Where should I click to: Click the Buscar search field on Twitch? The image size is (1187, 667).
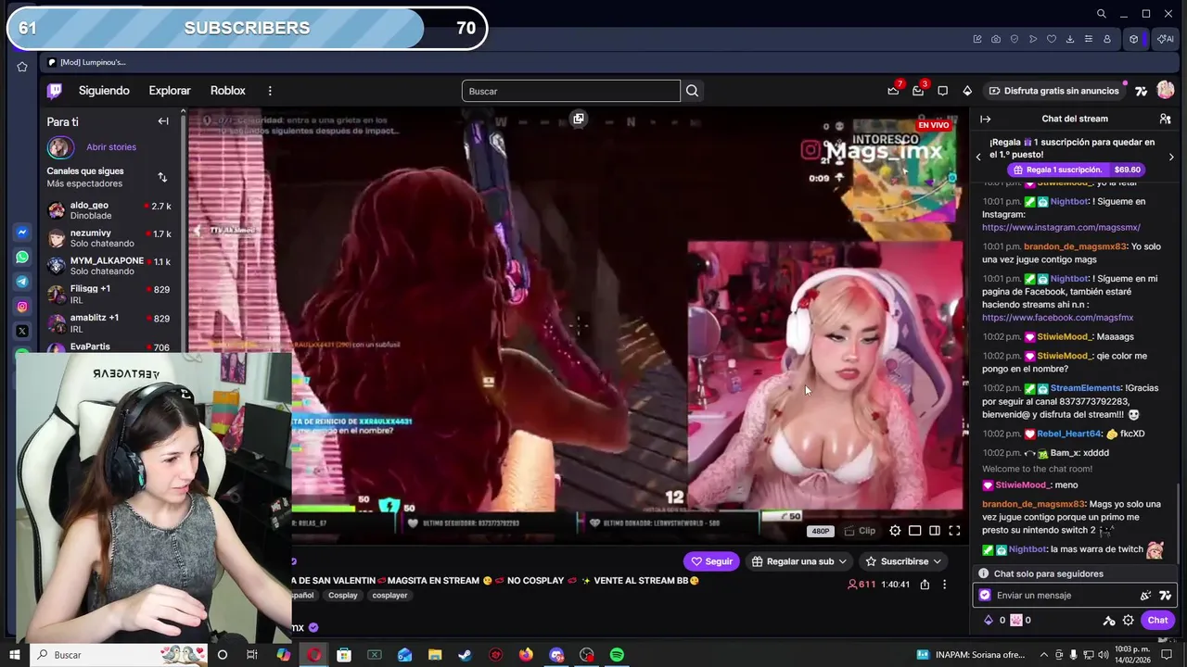tap(571, 91)
